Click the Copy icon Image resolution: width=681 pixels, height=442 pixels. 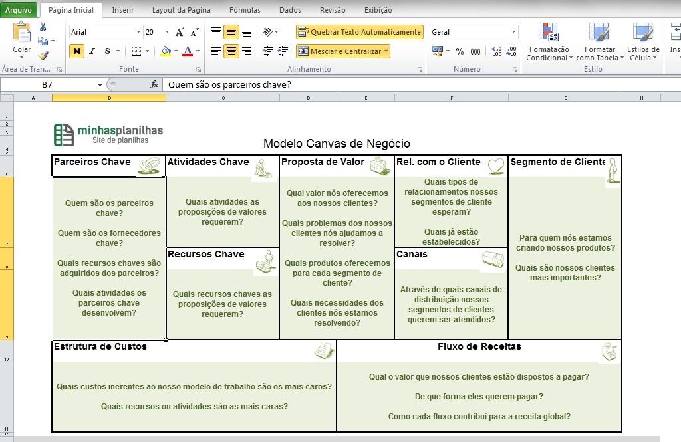[43, 41]
